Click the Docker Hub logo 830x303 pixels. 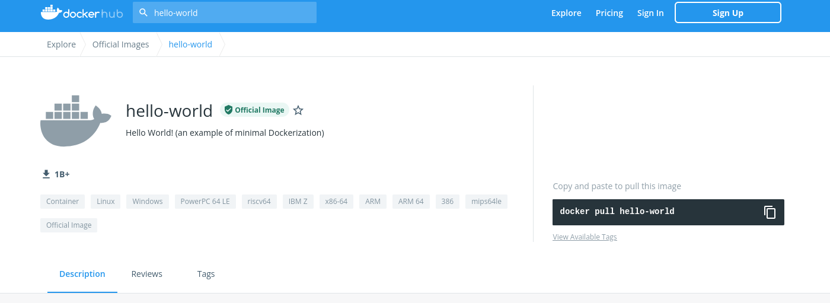click(x=82, y=12)
